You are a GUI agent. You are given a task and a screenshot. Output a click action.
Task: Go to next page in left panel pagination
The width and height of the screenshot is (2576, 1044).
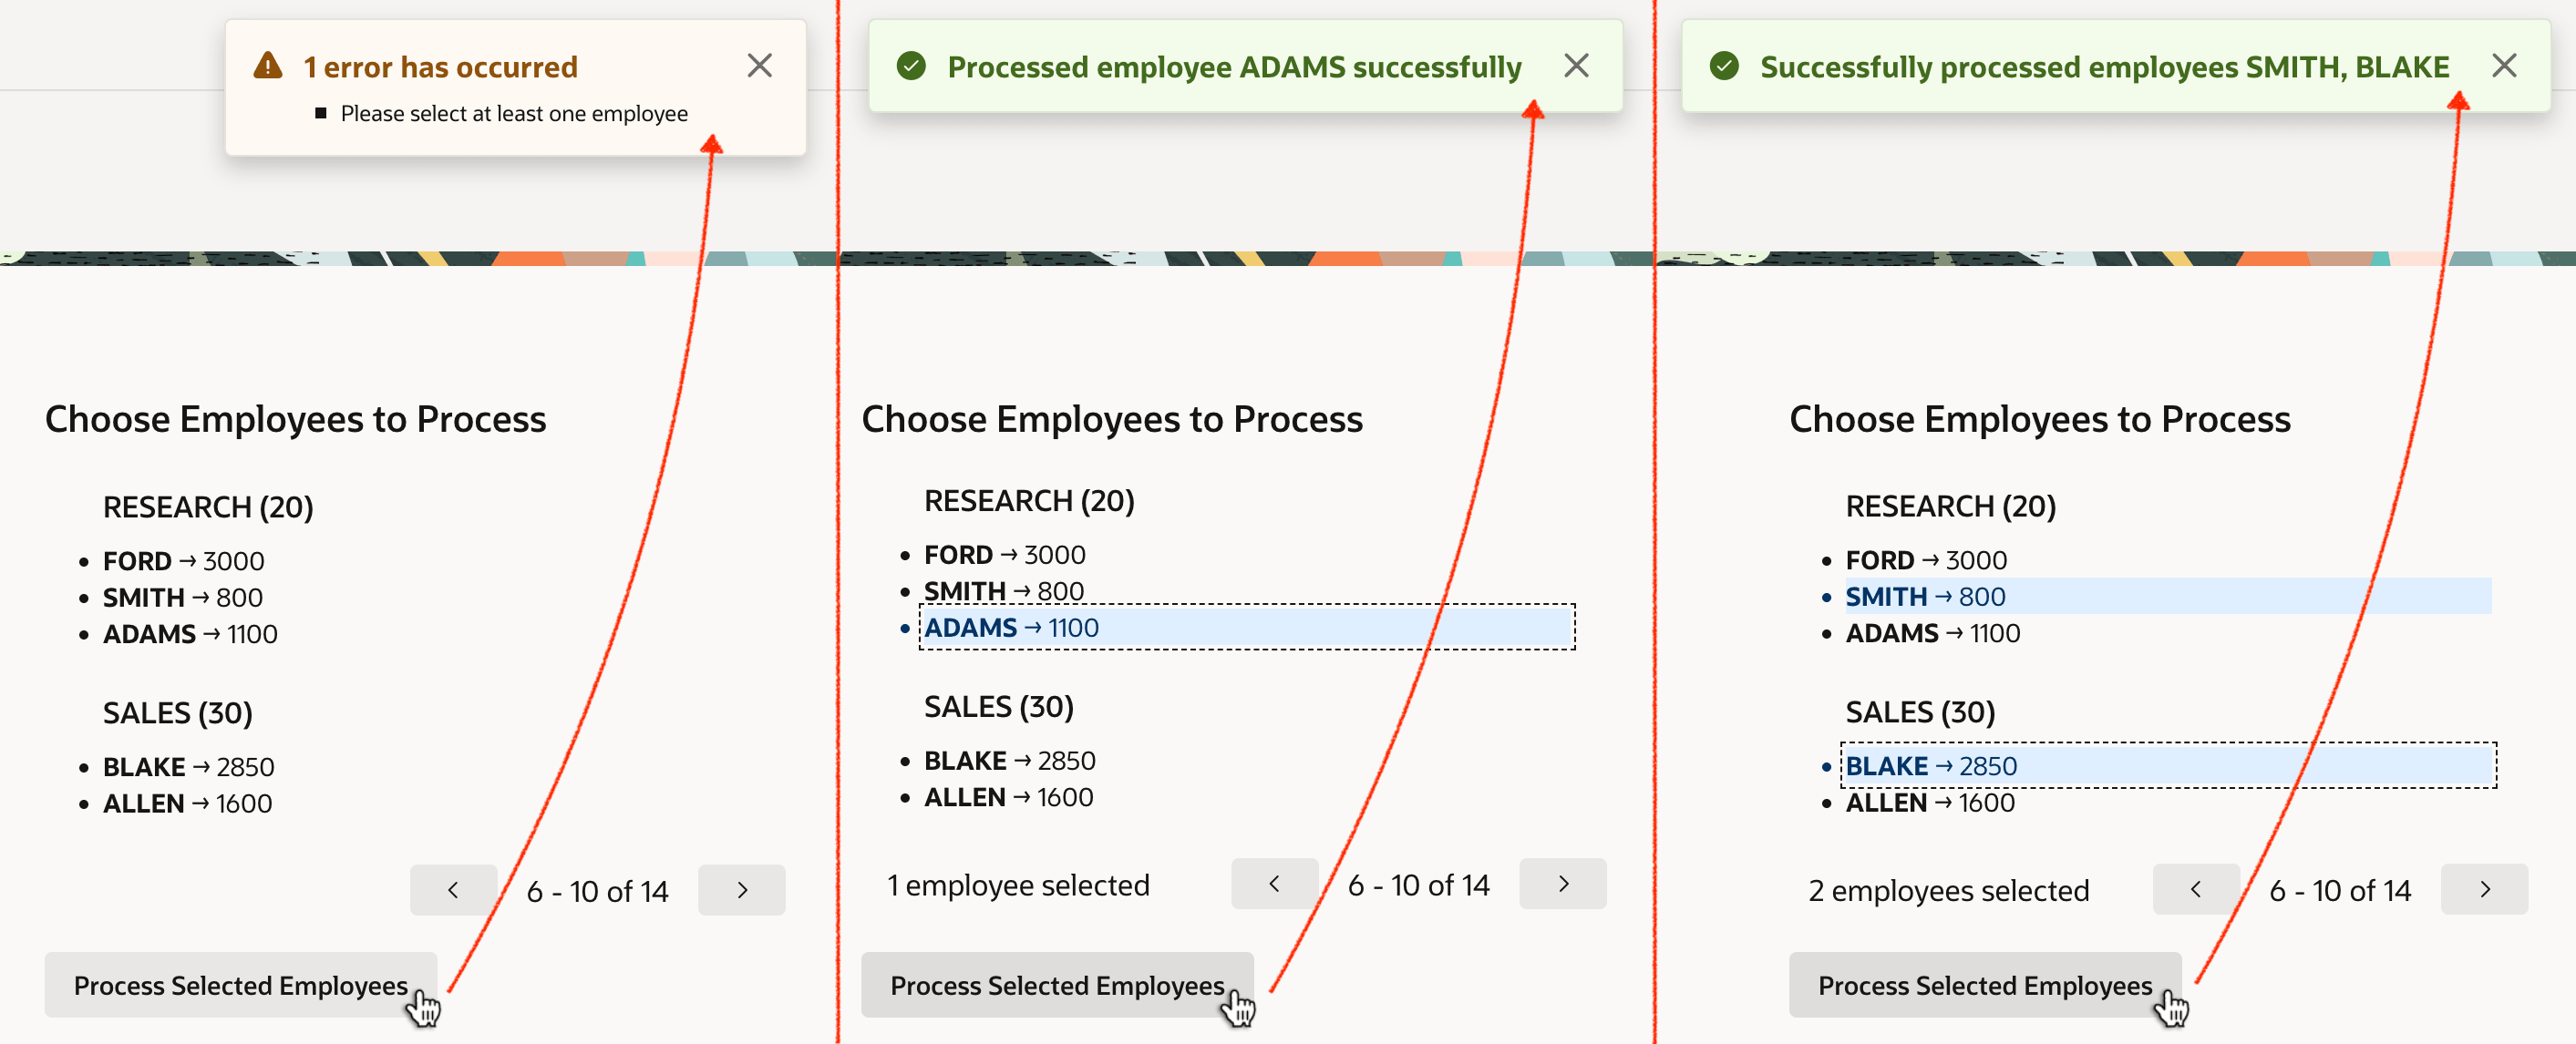coord(741,889)
